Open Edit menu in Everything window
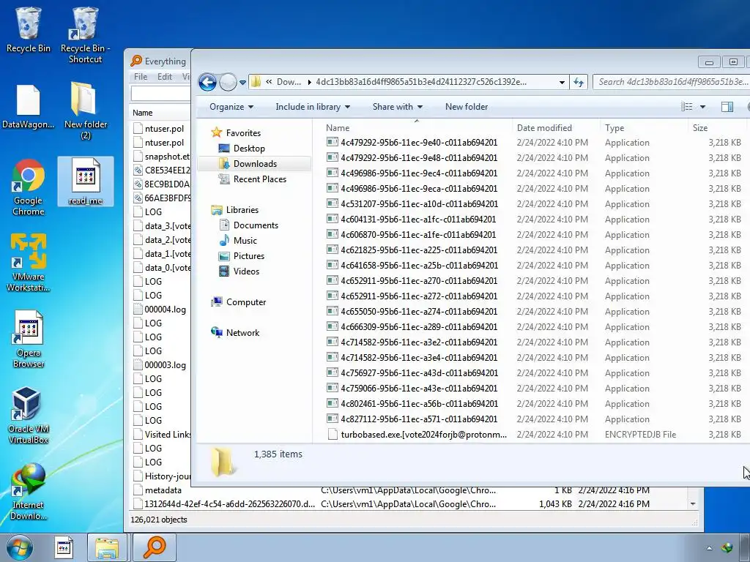Viewport: 750px width, 562px height. pos(165,76)
